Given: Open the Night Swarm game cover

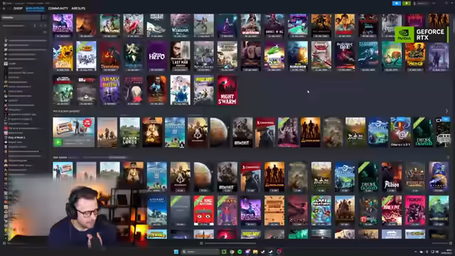Looking at the screenshot, I should 227,90.
